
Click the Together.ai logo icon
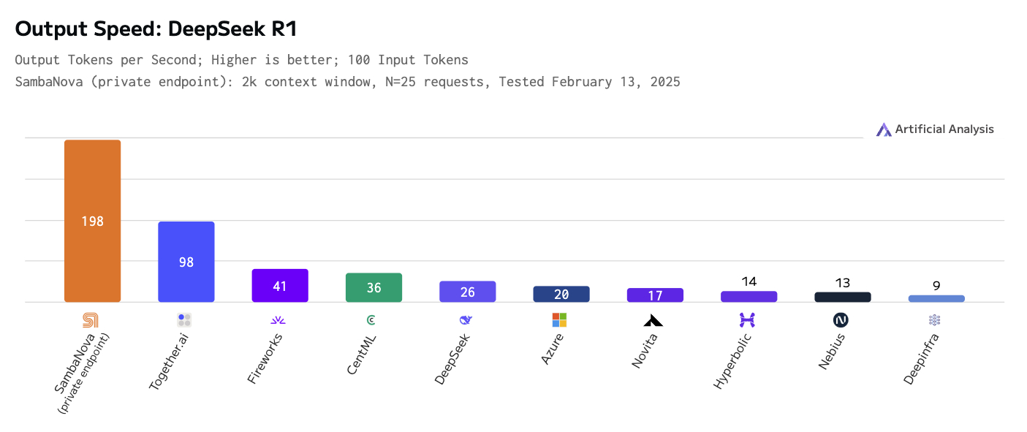[184, 320]
